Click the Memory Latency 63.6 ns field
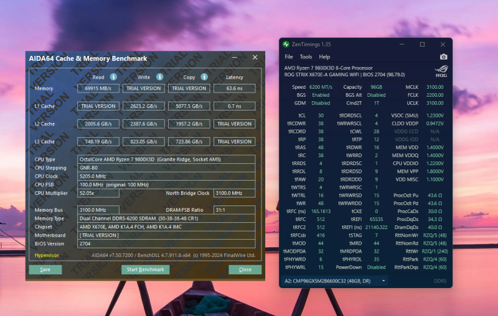Image resolution: width=498 pixels, height=316 pixels. coord(235,88)
